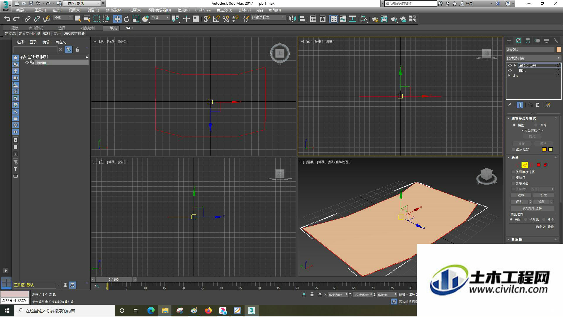
Task: Expand the Line entry in modifier stack
Action: tap(509, 76)
